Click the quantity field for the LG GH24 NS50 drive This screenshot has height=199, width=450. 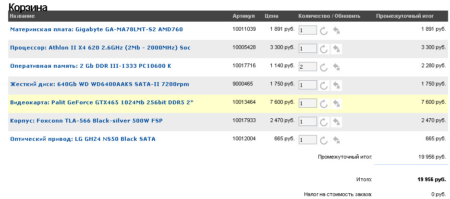coord(308,140)
